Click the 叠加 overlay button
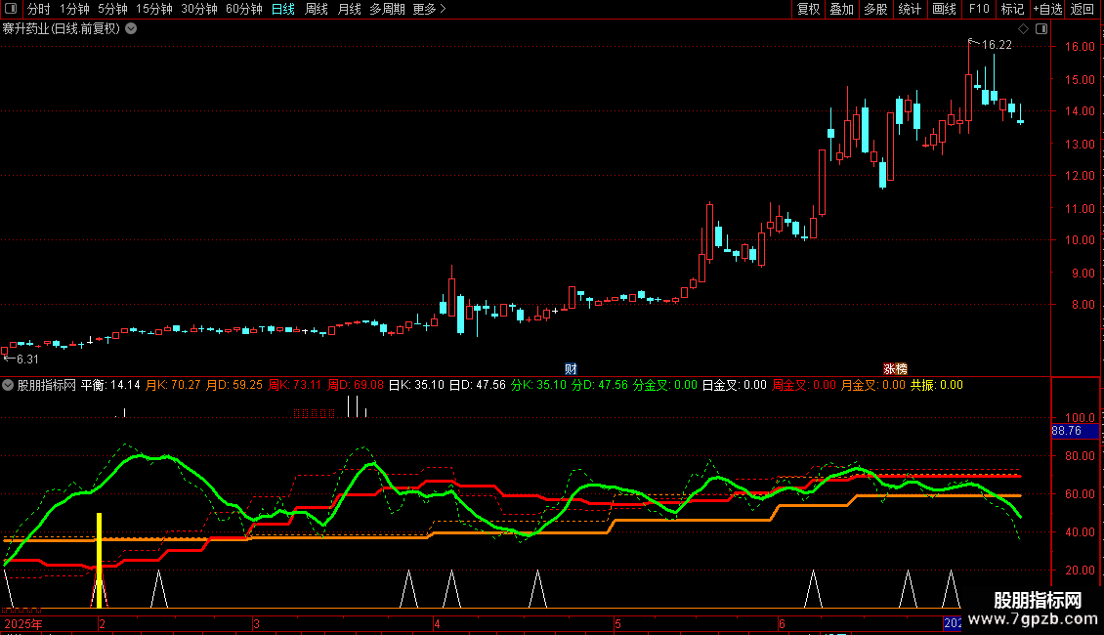 point(841,9)
